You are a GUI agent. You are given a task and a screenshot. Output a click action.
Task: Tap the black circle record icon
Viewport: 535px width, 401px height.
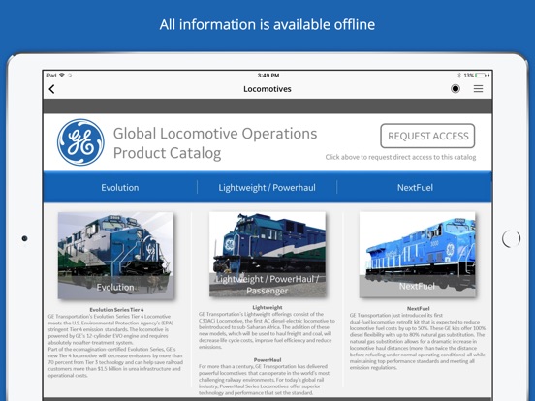[456, 89]
